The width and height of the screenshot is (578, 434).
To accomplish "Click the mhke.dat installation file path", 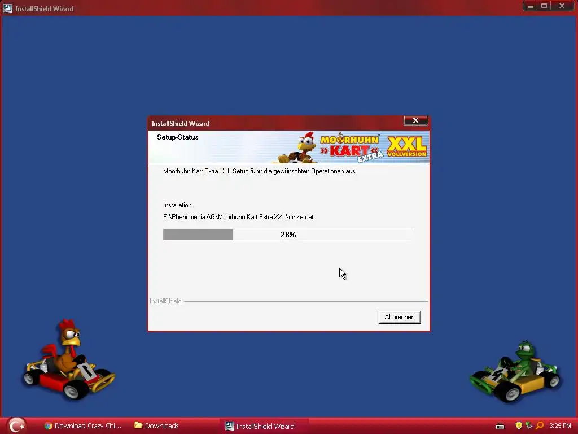I will (238, 217).
